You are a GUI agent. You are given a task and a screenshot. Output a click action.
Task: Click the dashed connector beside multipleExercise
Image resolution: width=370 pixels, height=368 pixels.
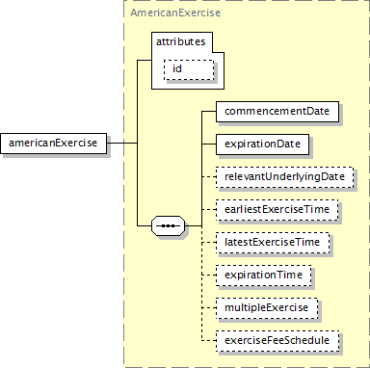coord(209,307)
